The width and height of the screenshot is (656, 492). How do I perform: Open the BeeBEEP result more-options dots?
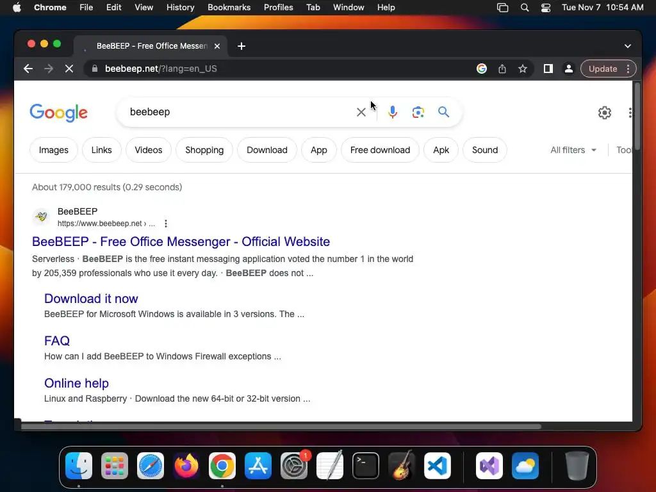(x=166, y=224)
